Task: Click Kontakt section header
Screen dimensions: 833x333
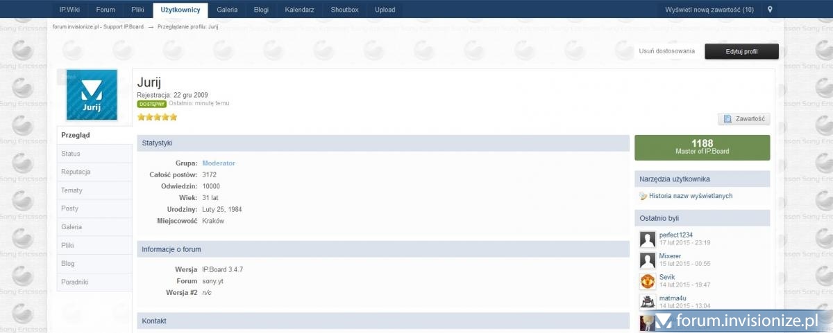Action: click(x=382, y=321)
